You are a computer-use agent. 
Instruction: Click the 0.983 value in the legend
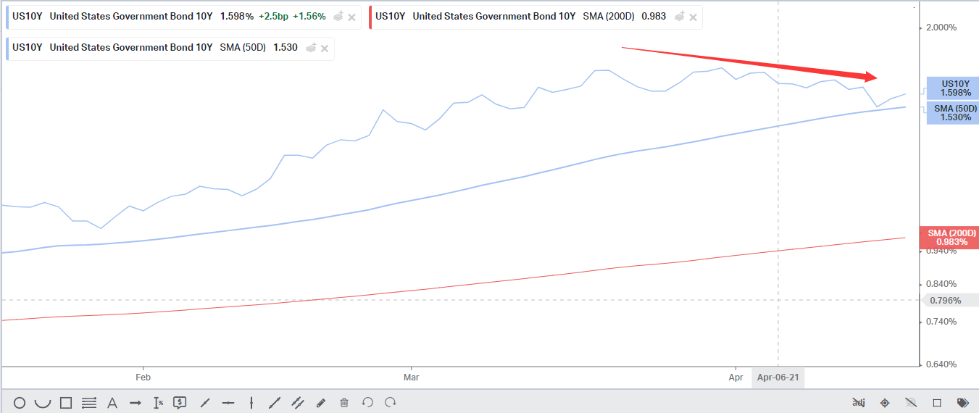(x=654, y=16)
